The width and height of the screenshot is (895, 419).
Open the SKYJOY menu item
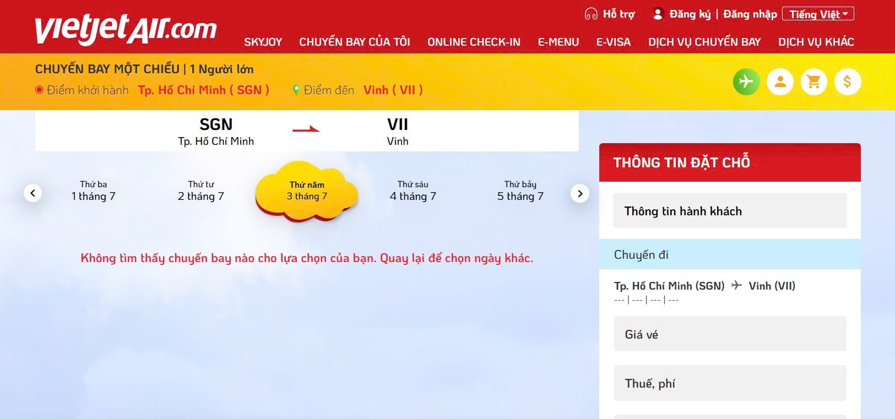pyautogui.click(x=263, y=42)
